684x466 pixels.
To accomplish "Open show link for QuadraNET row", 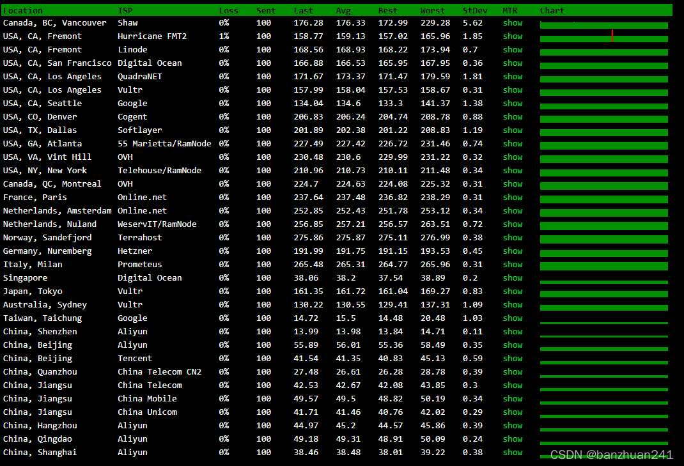I will coord(513,76).
